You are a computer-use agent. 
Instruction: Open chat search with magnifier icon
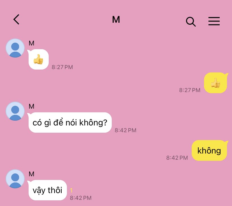[x=191, y=22]
